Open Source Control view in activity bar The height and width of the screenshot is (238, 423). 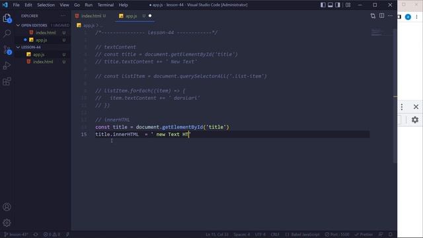[7, 50]
